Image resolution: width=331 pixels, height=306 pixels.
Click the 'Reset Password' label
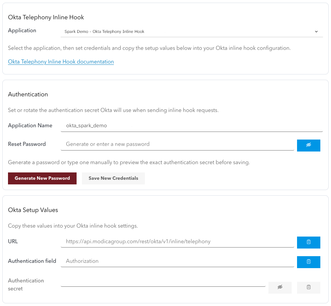point(27,144)
